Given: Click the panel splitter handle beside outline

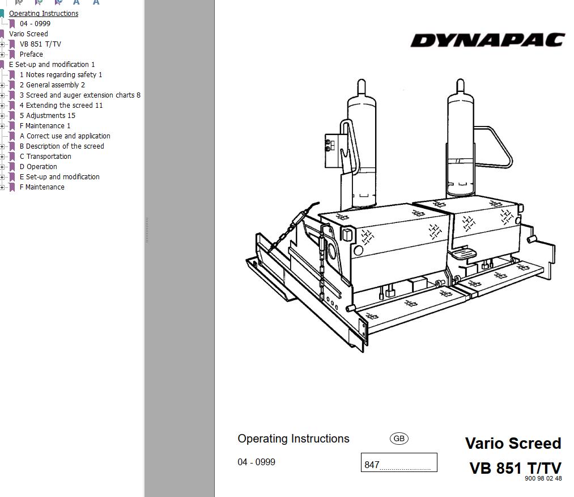Looking at the screenshot, I should pyautogui.click(x=147, y=230).
